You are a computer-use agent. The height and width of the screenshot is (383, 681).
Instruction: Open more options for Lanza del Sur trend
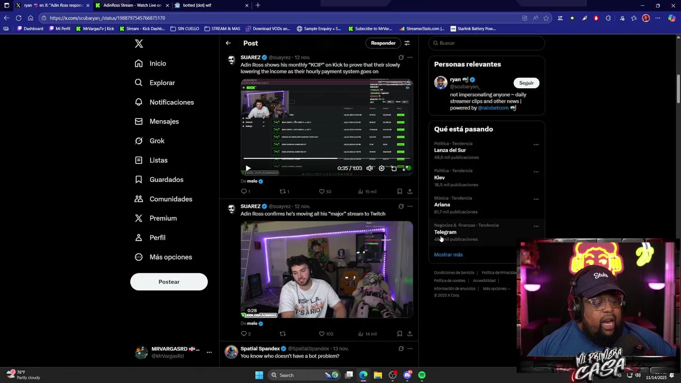(536, 145)
